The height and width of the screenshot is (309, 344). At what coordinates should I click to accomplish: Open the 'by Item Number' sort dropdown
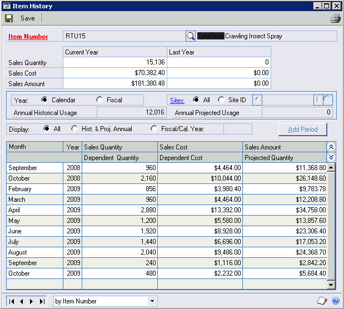click(152, 301)
